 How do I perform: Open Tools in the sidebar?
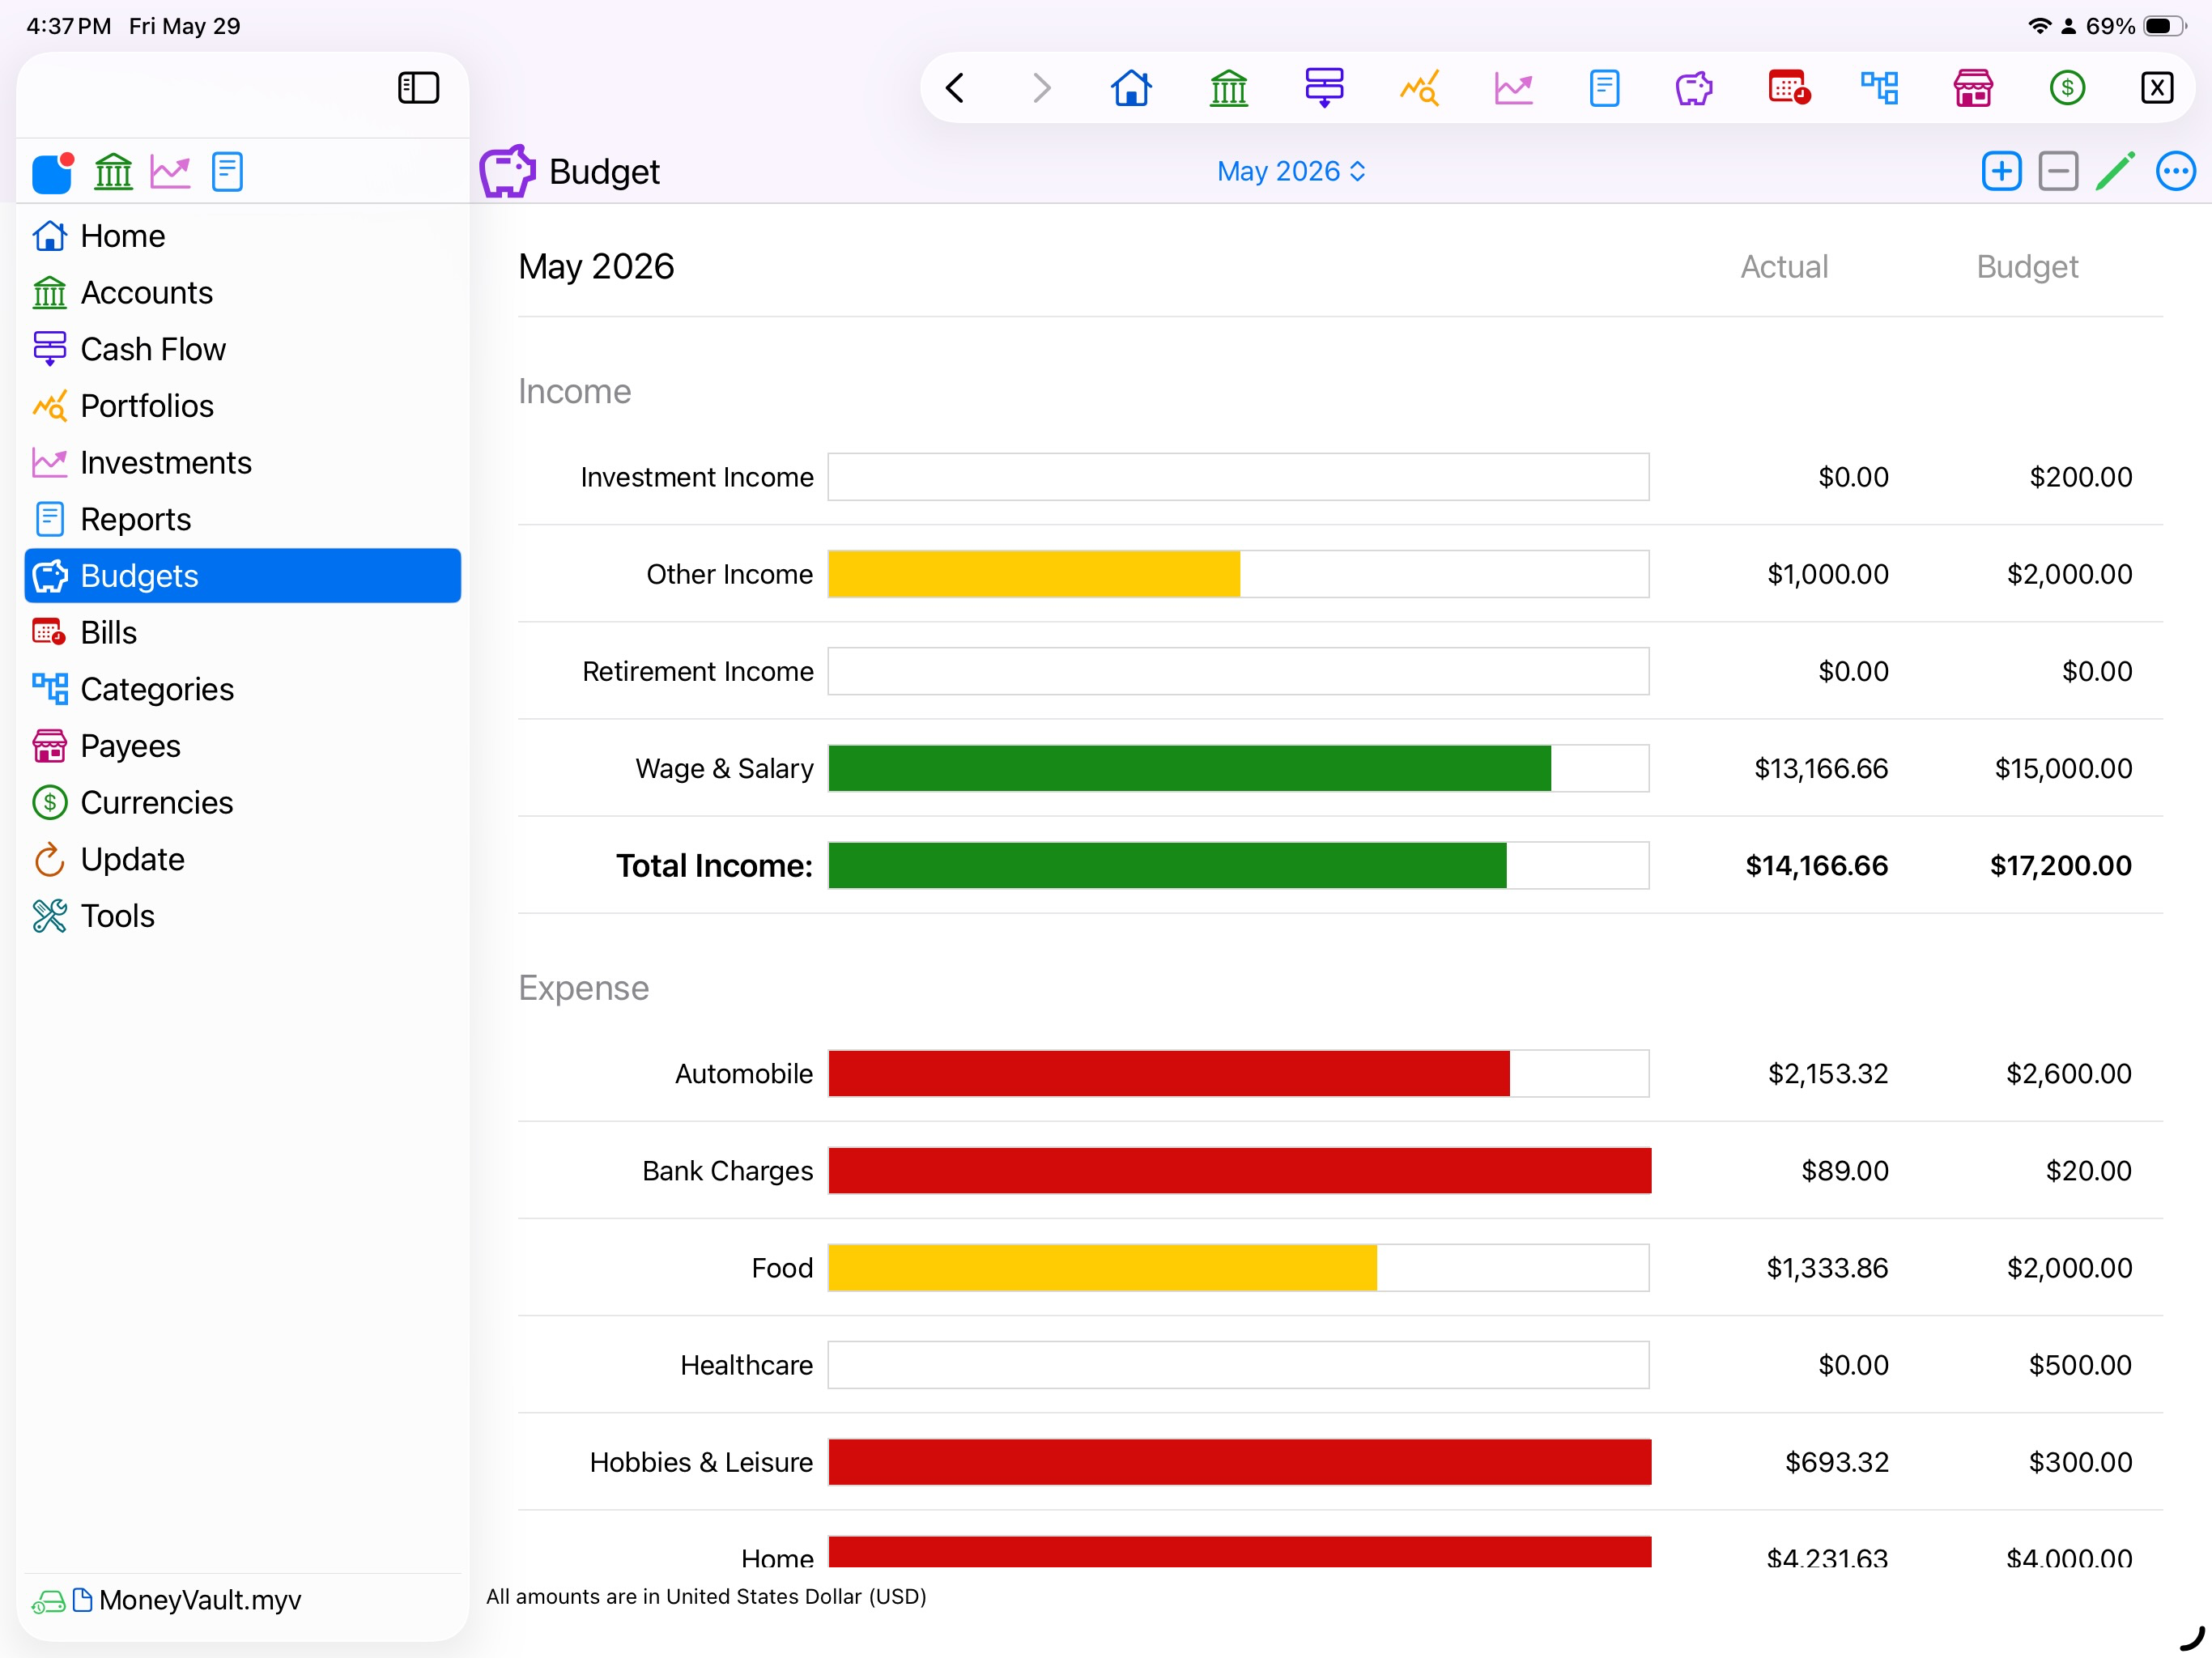click(x=242, y=916)
